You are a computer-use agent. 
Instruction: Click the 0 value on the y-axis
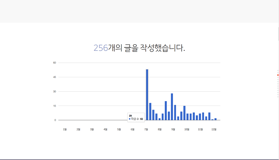pyautogui.click(x=55, y=120)
